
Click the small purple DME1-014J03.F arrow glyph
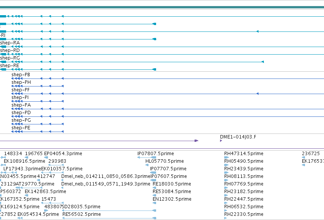[x=221, y=141]
